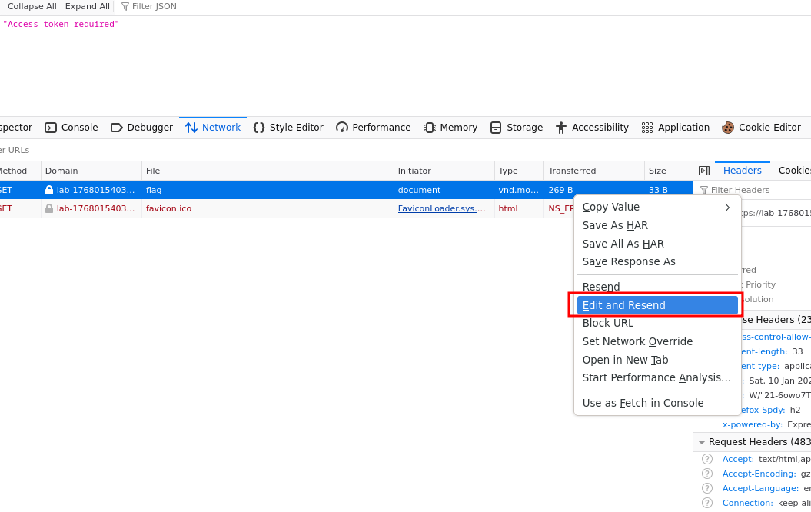Click the help icon beside Connection header
The image size is (811, 512).
pyautogui.click(x=707, y=503)
